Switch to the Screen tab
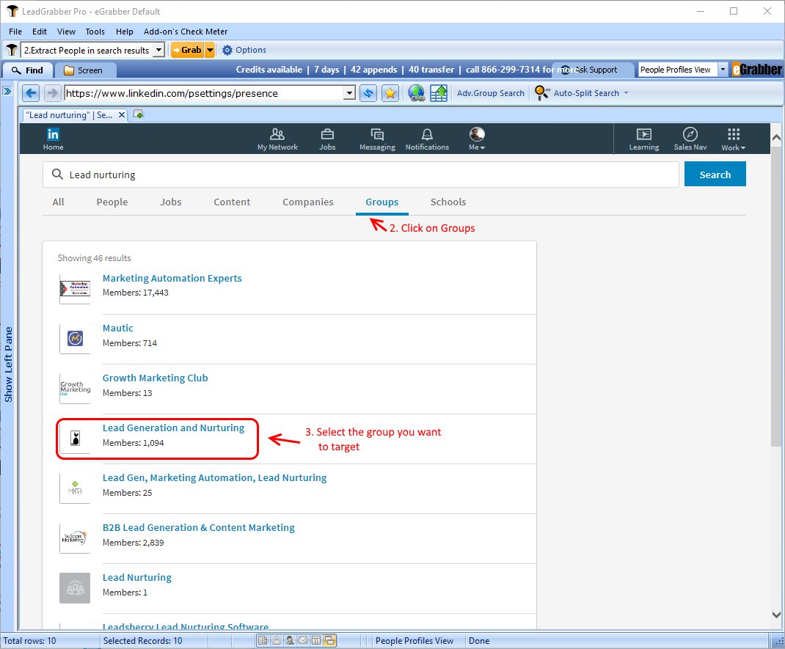 [x=84, y=70]
